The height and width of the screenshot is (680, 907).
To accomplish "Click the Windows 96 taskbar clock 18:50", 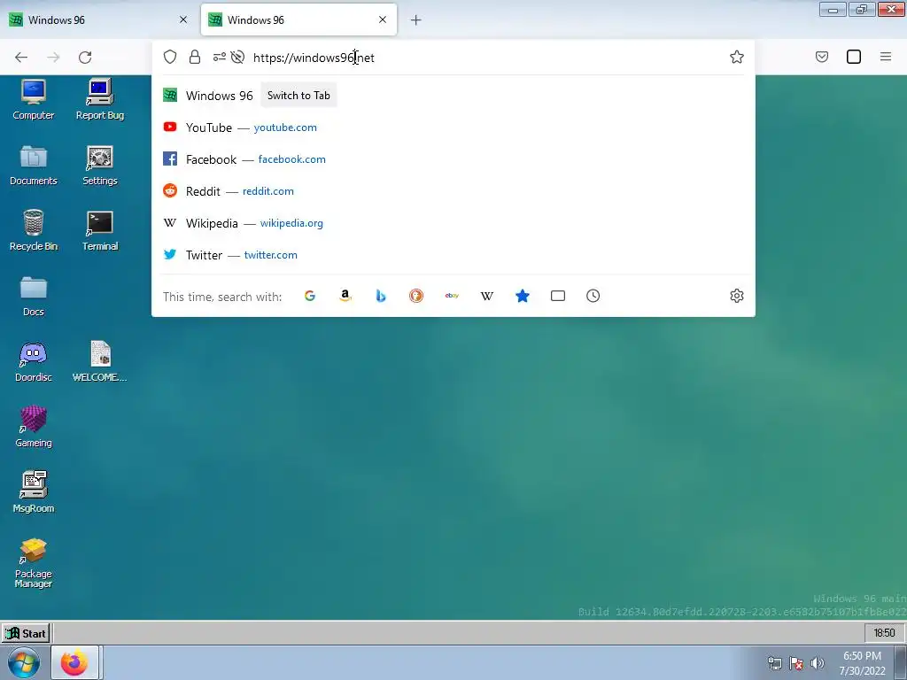I will 884,633.
